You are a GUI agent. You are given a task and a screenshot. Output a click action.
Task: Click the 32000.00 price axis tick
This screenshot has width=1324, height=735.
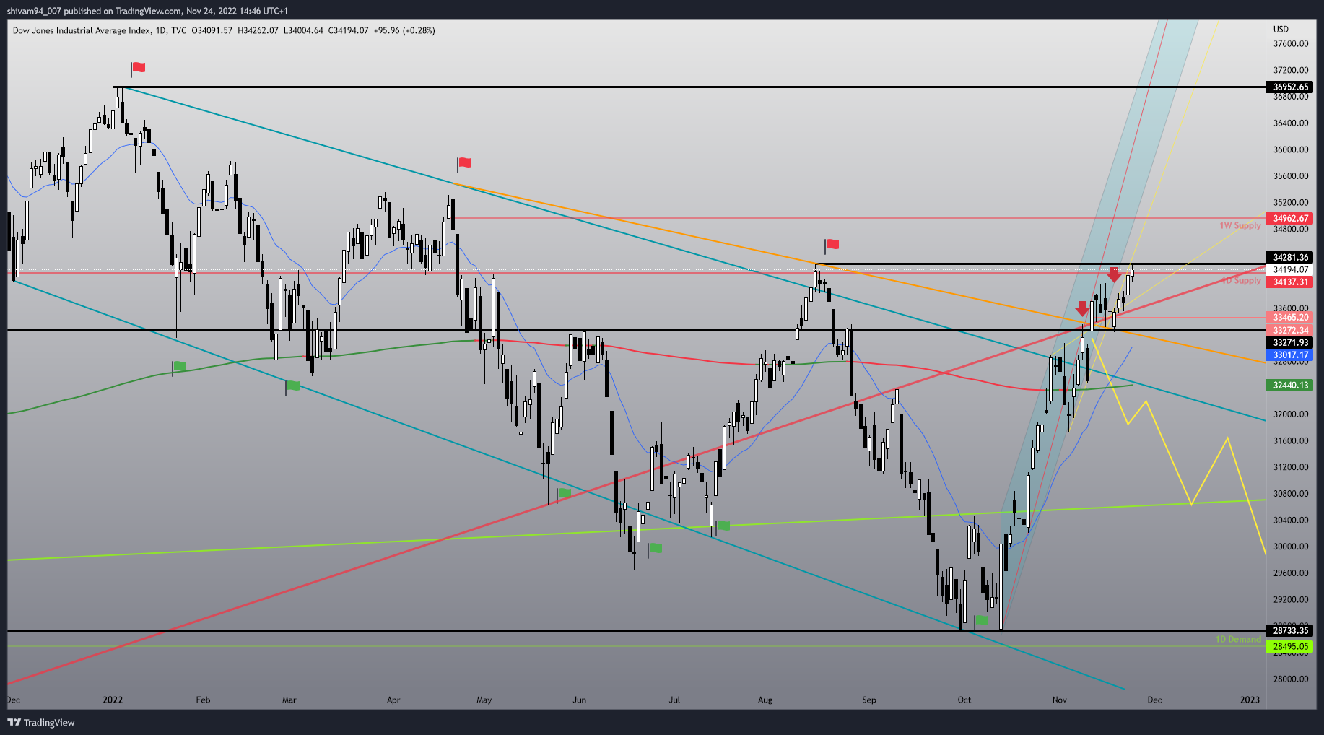[1291, 414]
